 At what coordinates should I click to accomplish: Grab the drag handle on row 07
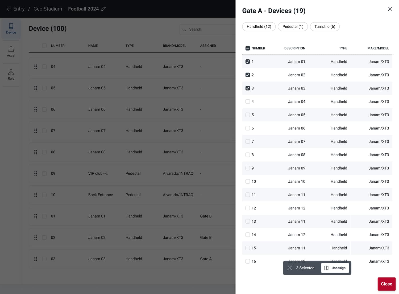[x=36, y=131]
